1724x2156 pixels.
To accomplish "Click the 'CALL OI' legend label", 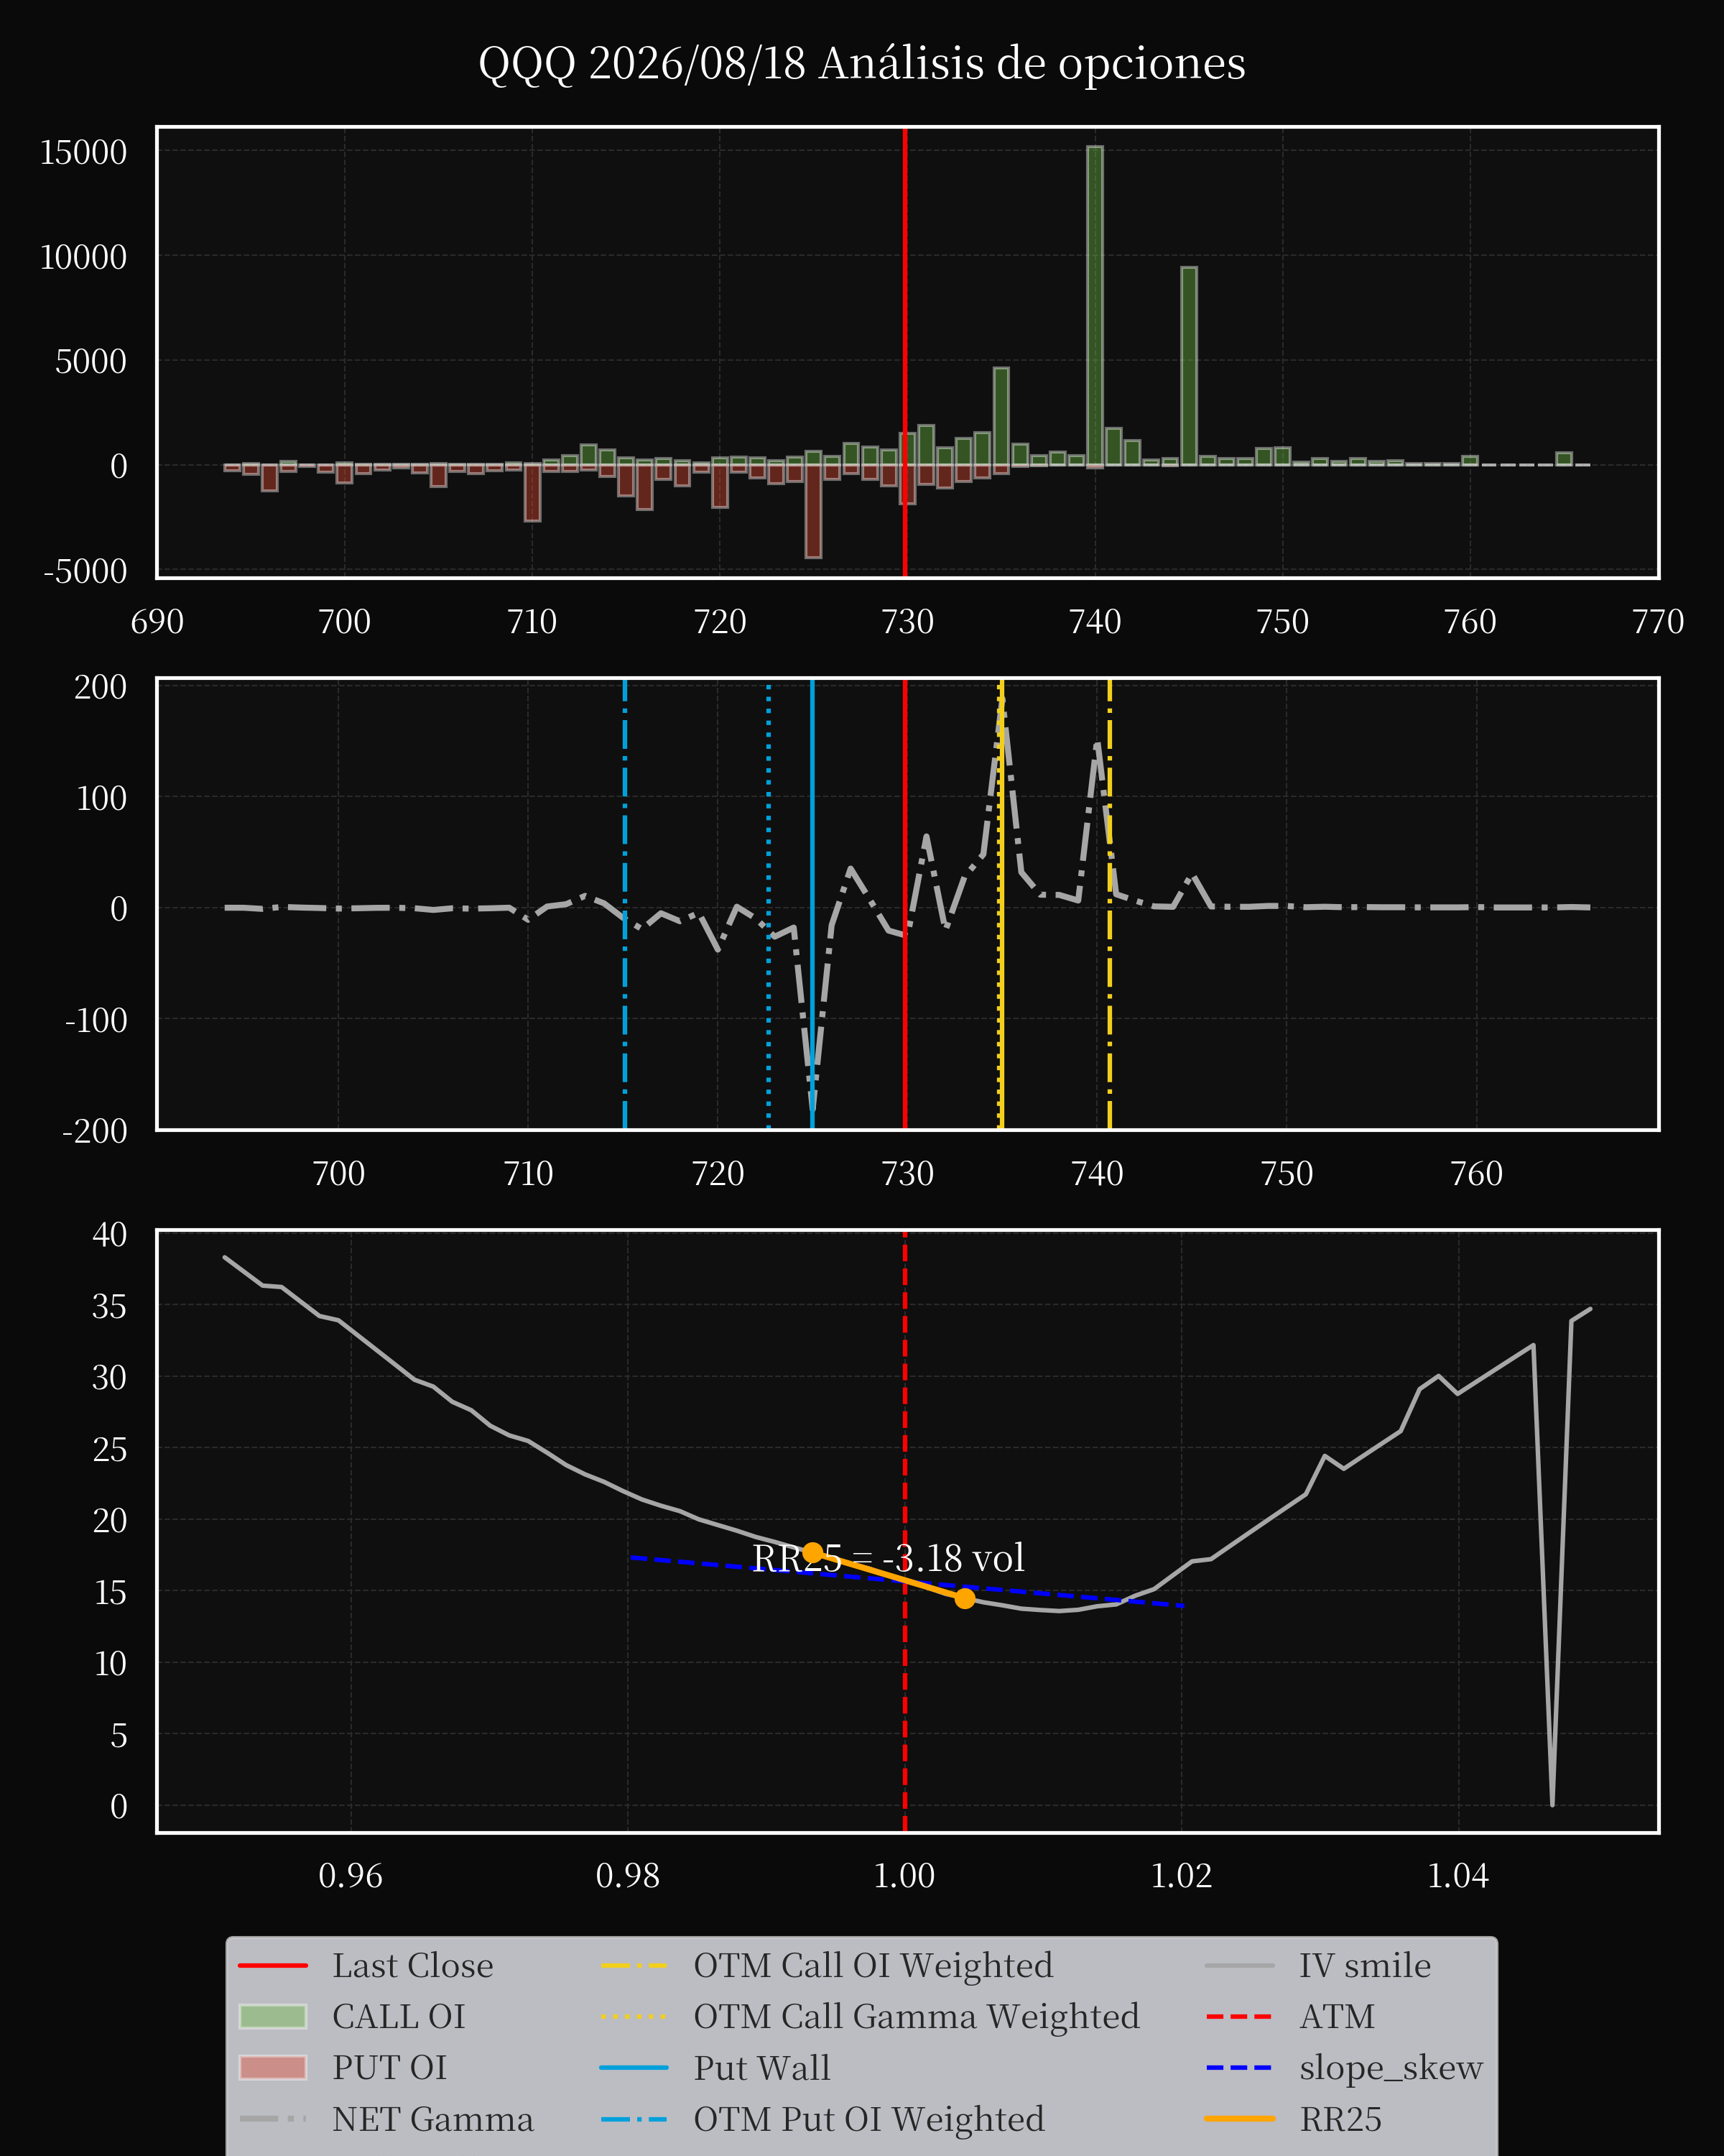I will coord(399,2016).
